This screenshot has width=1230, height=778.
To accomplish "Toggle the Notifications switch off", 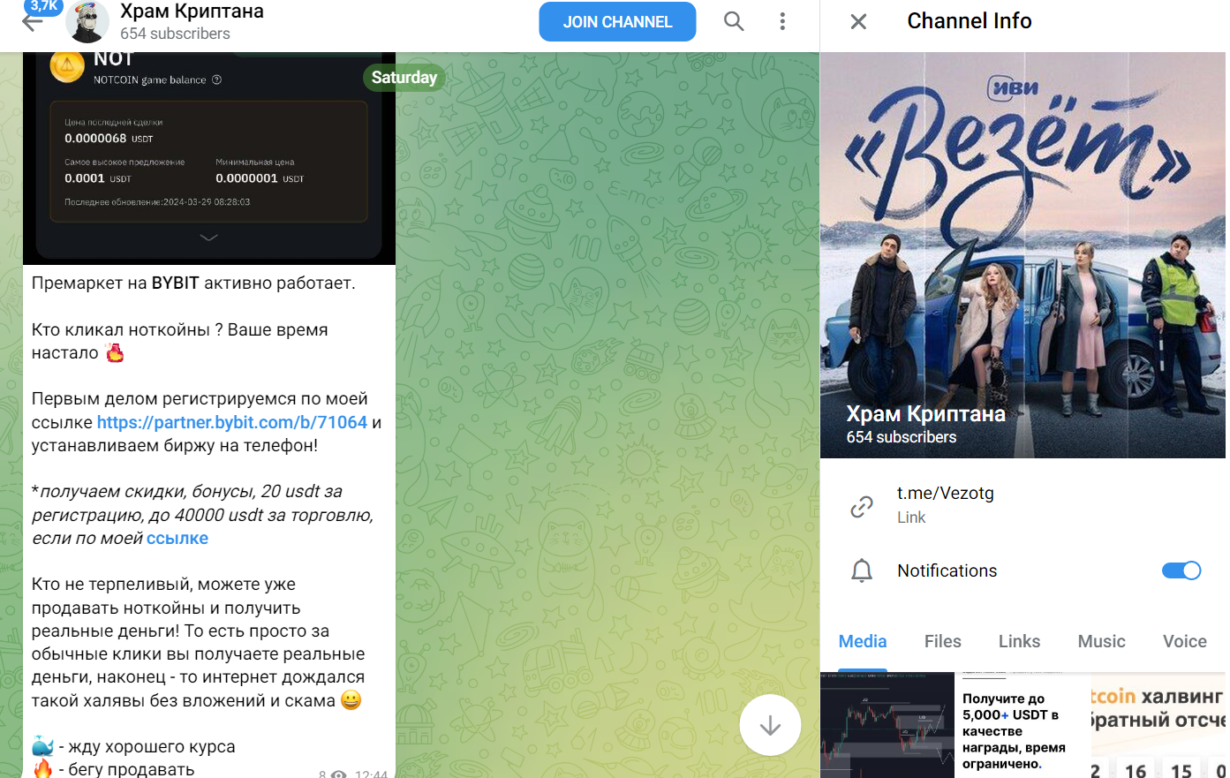I will point(1181,570).
